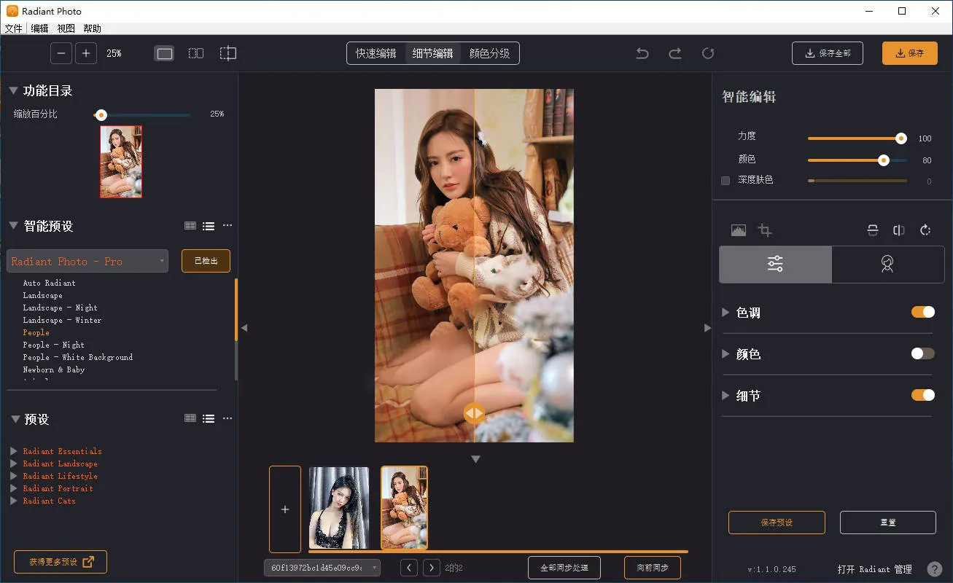Viewport: 953px width, 583px height.
Task: Select the first filmstrip photo thumbnail
Action: (339, 508)
